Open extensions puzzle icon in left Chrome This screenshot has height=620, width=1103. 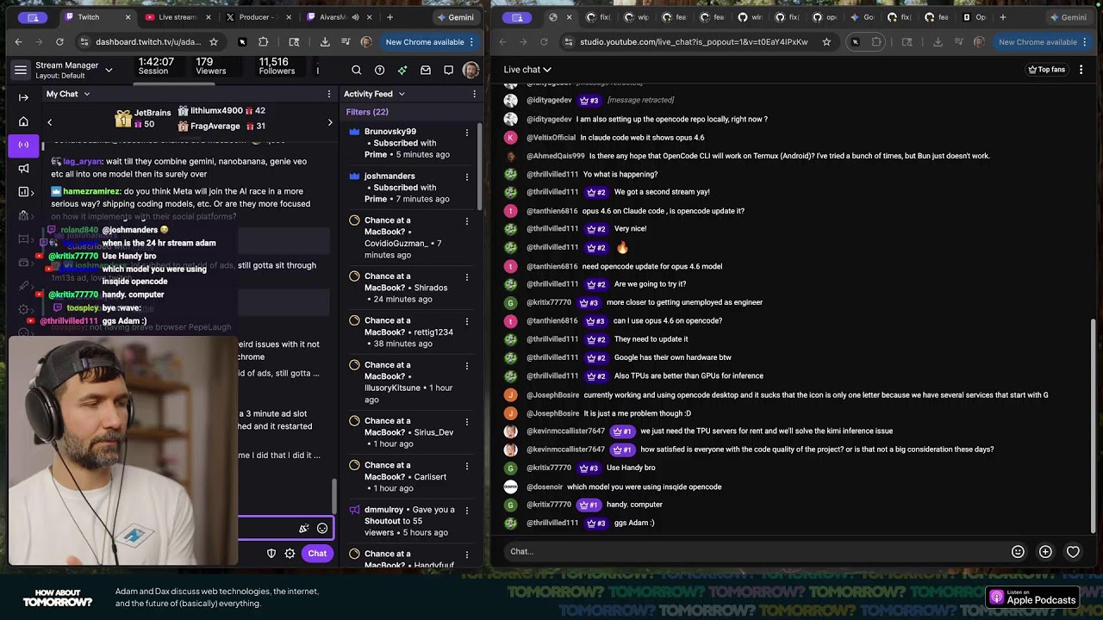click(264, 42)
